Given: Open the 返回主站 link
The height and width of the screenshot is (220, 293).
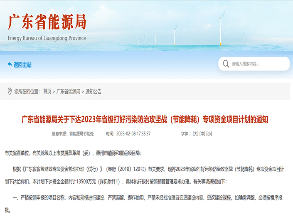Looking at the screenshot, I should (x=22, y=65).
